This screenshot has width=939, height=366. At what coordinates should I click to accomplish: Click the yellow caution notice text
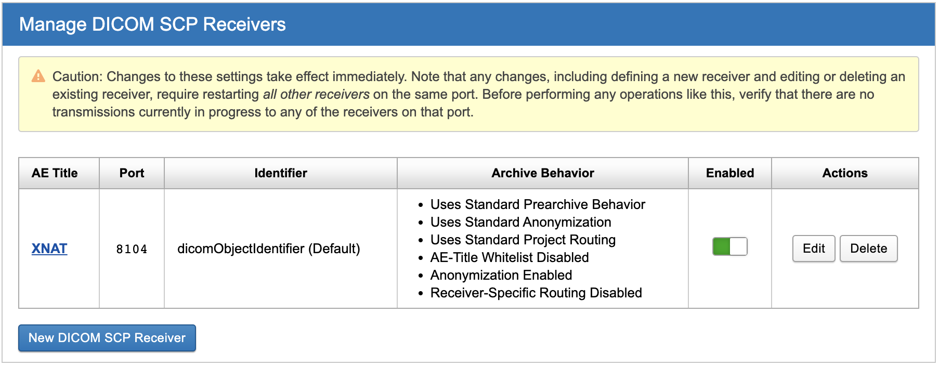(x=468, y=94)
